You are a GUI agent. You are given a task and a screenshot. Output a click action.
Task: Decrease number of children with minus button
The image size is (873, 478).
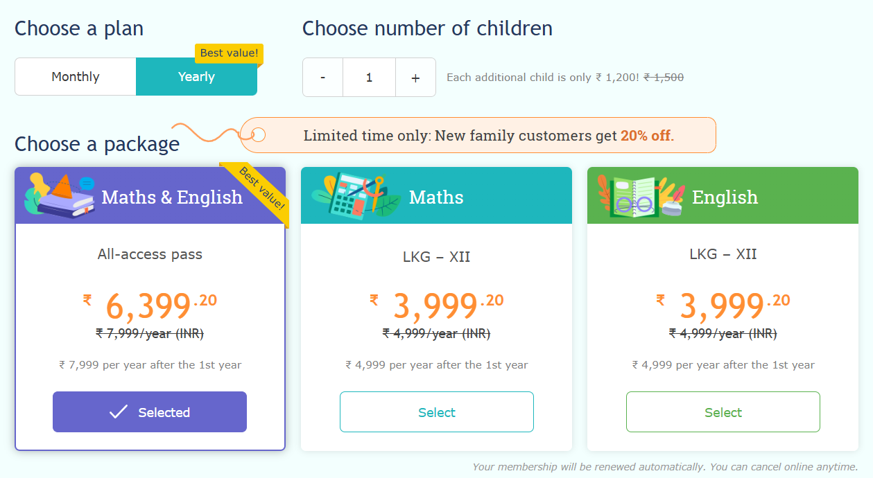pos(323,78)
